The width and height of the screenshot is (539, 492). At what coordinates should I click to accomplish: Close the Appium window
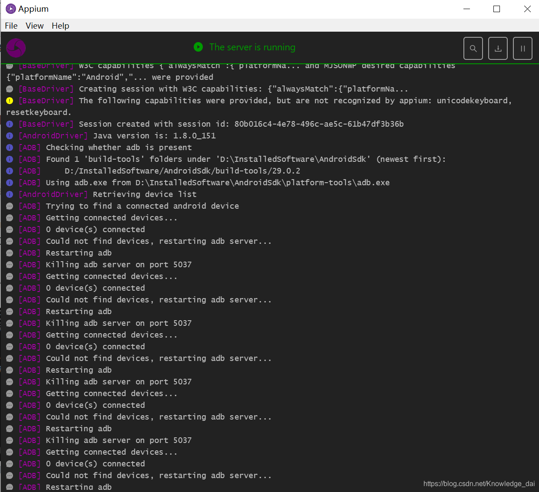click(527, 9)
